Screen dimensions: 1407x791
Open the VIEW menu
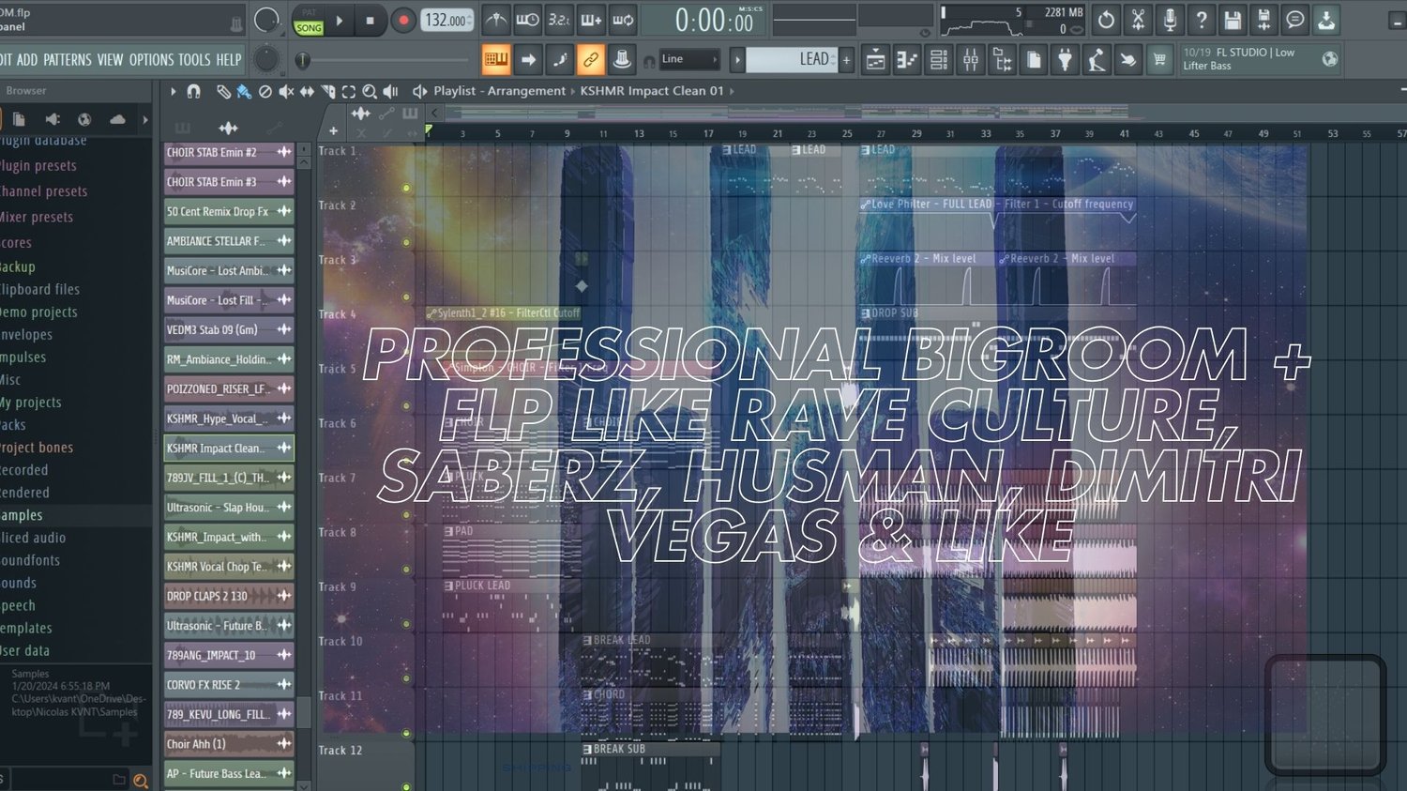coord(110,60)
